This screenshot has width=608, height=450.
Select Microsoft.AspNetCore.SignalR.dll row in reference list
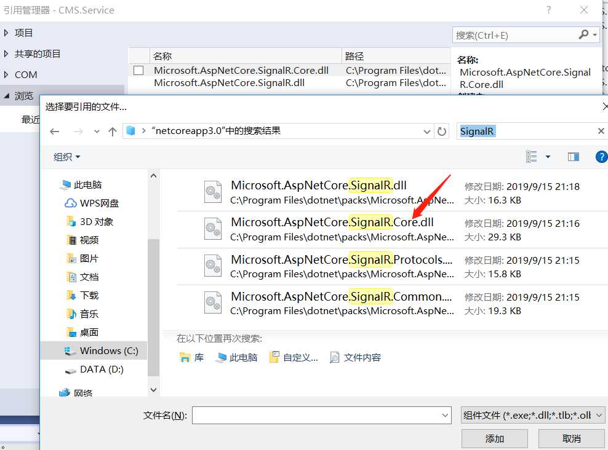[x=289, y=83]
